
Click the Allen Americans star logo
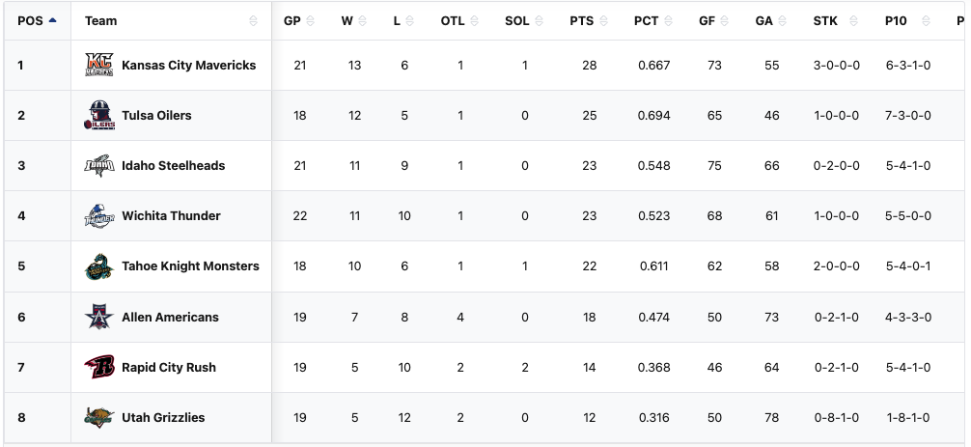(99, 317)
